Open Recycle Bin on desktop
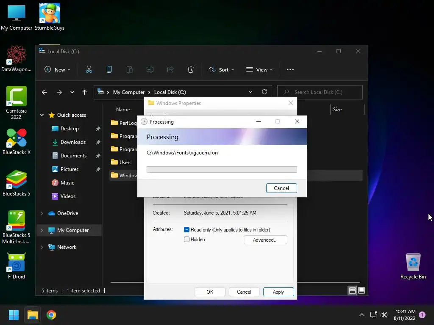The height and width of the screenshot is (325, 434). tap(413, 266)
